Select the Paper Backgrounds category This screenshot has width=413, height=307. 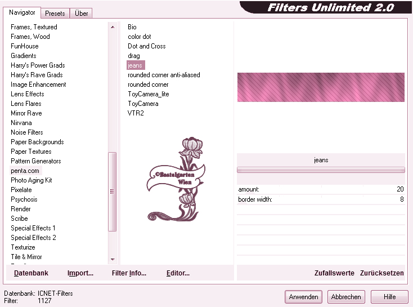37,142
